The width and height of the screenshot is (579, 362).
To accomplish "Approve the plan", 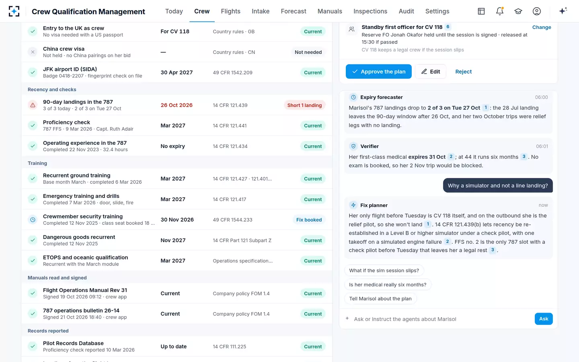I will tap(379, 72).
